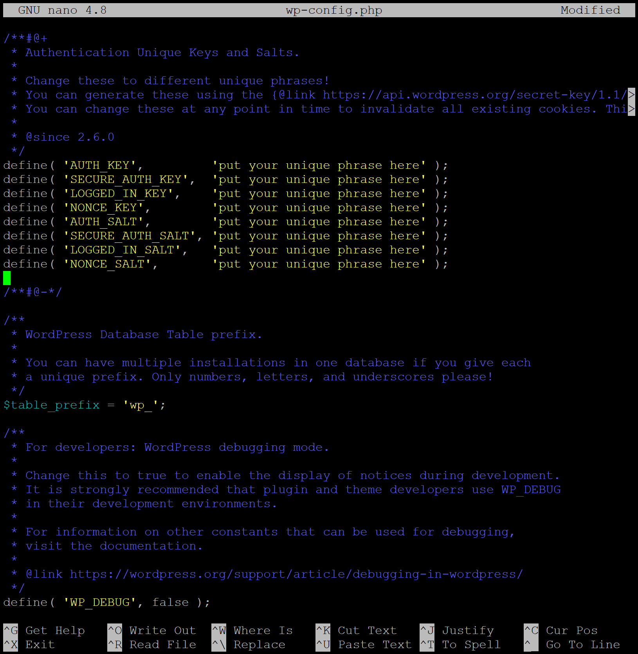This screenshot has width=638, height=654.
Task: Click the green cursor block on empty line
Action: click(7, 278)
